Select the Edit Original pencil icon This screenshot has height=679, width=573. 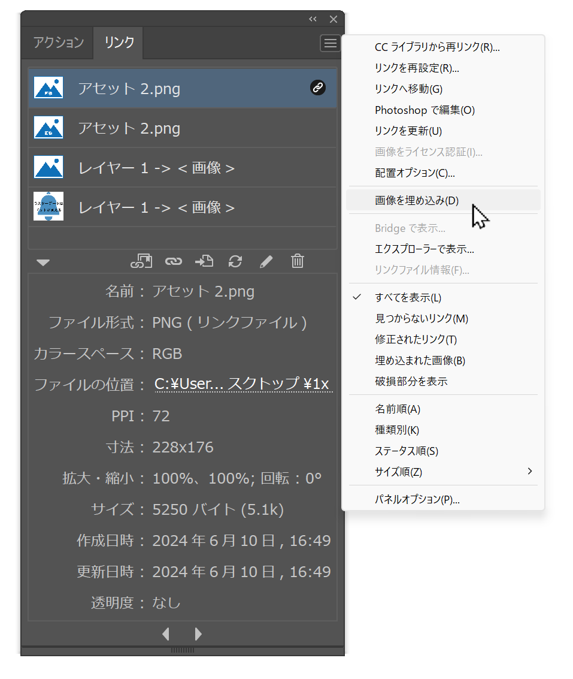click(266, 262)
